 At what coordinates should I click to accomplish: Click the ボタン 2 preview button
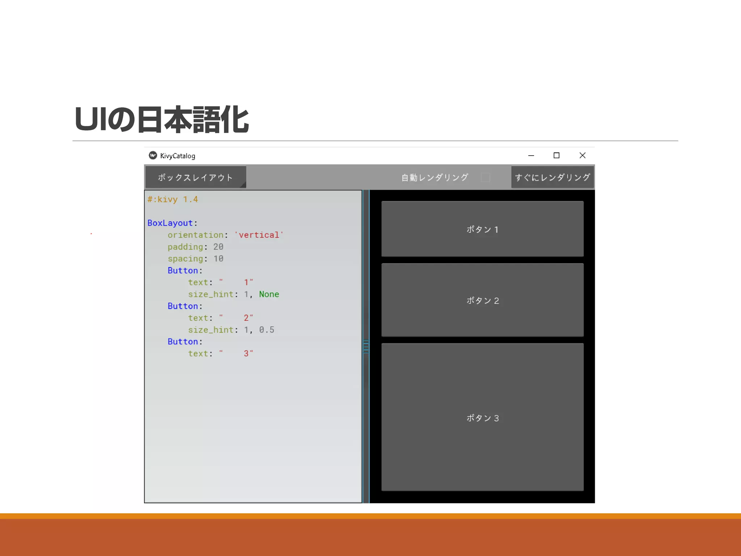pyautogui.click(x=482, y=300)
